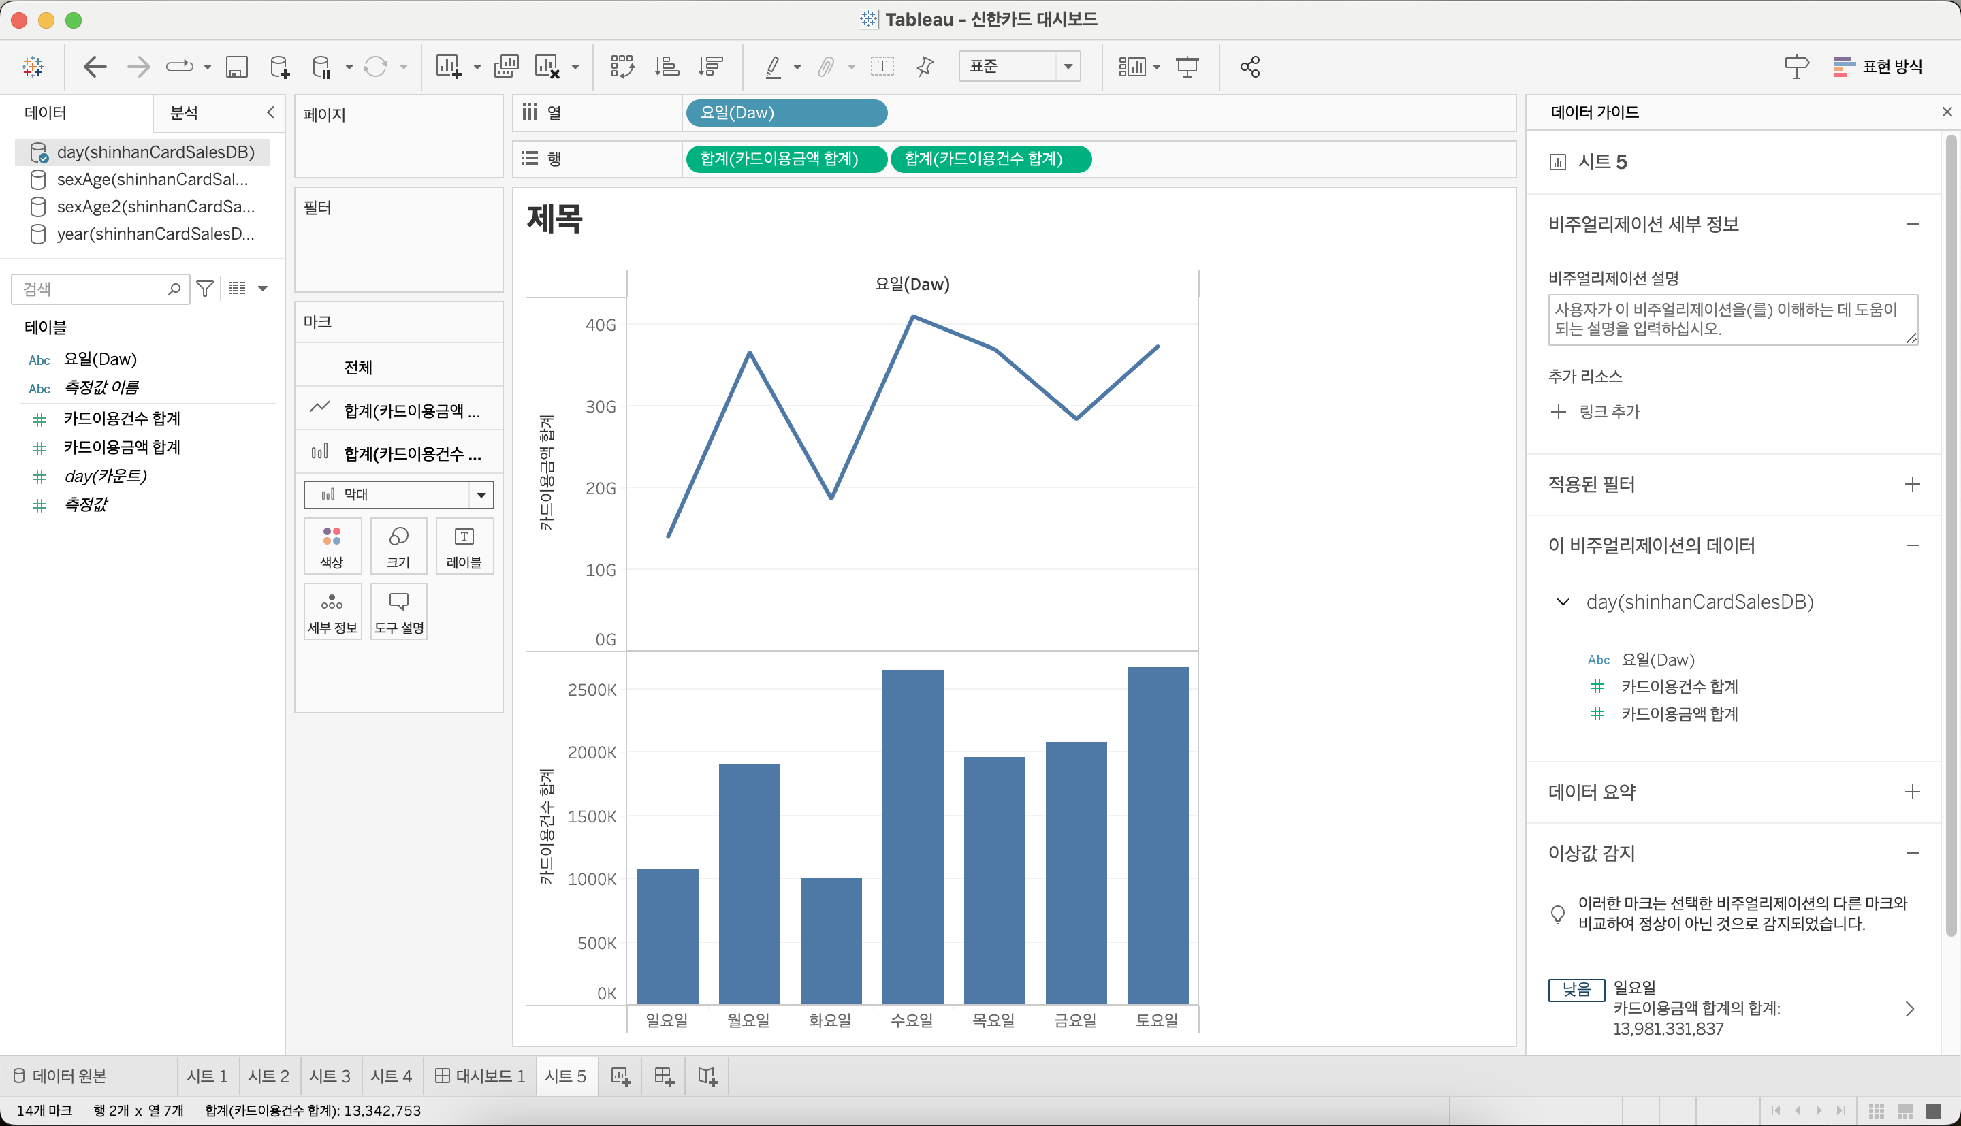The height and width of the screenshot is (1126, 1961).
Task: Click the Sort ascending toolbar icon
Action: pyautogui.click(x=667, y=67)
